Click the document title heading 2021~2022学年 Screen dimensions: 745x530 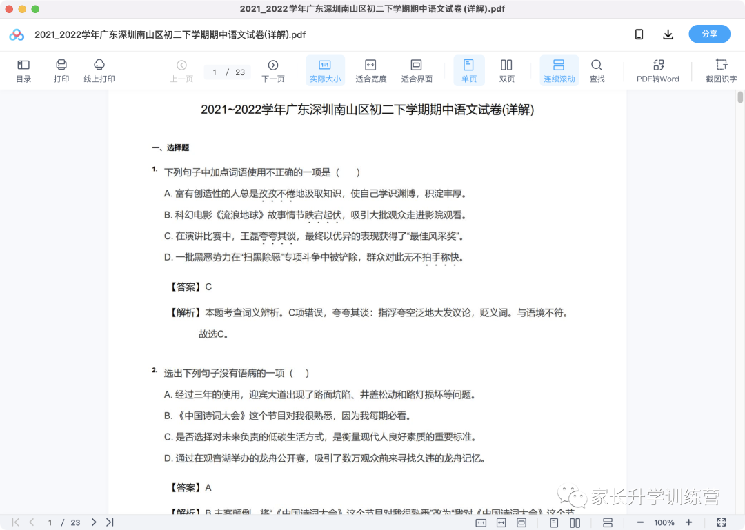(367, 110)
